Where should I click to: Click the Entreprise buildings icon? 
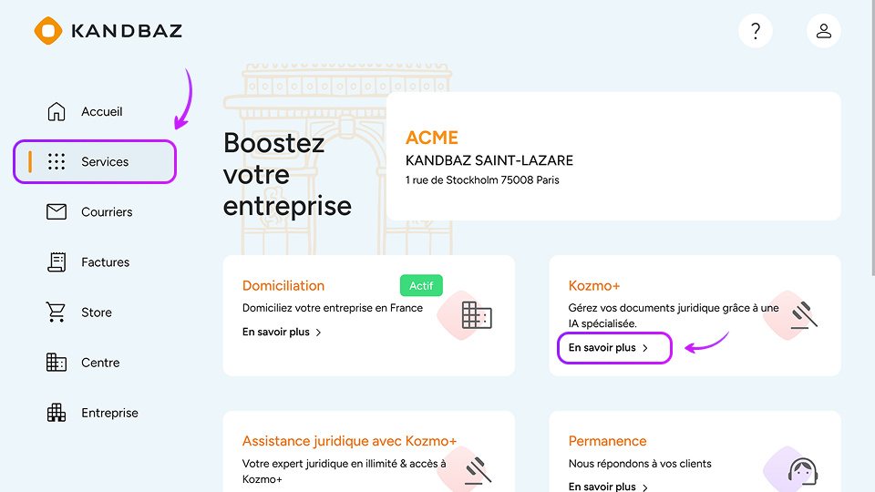click(57, 413)
